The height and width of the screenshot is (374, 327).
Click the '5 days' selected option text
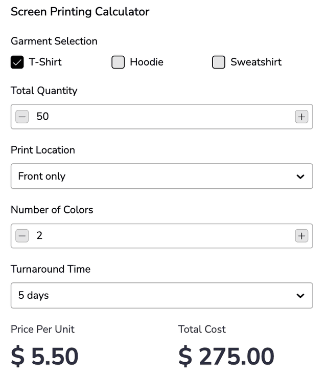coord(33,295)
